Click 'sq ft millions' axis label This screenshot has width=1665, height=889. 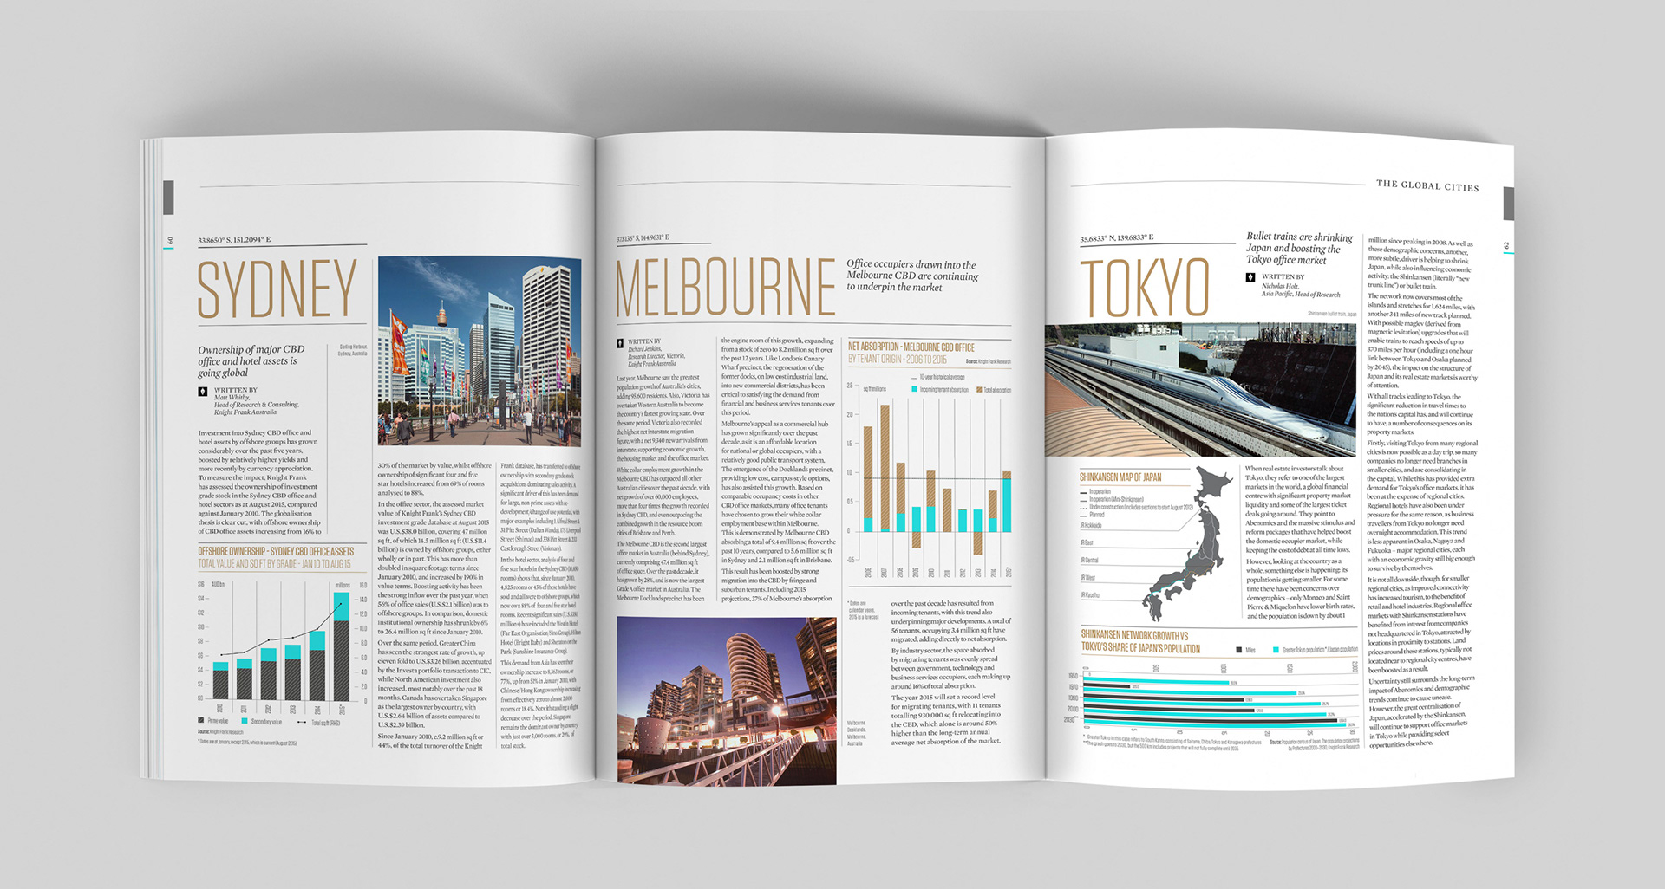tap(874, 389)
